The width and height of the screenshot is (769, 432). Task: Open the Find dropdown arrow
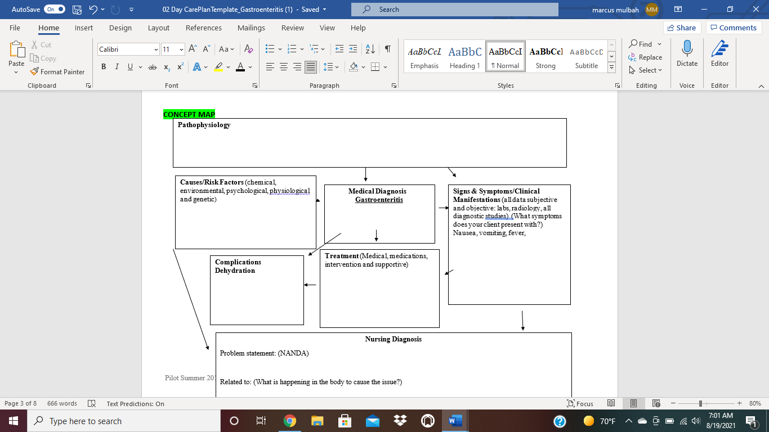(660, 44)
